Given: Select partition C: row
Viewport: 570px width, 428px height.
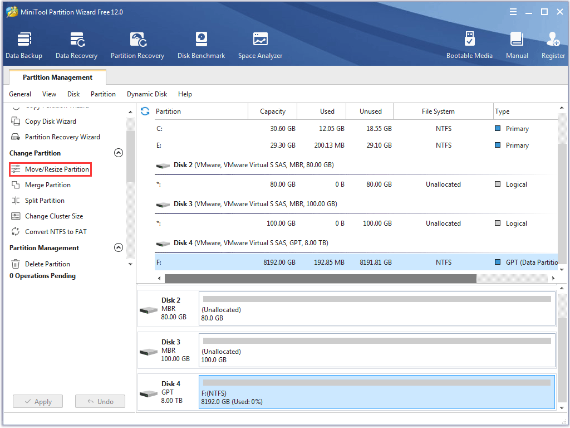Looking at the screenshot, I should click(356, 129).
